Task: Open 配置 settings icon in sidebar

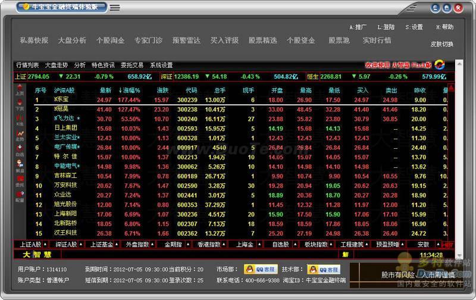Action: click(x=20, y=197)
